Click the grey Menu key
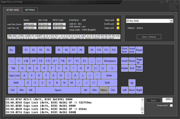The height and width of the screenshot is (119, 180). 103,90
